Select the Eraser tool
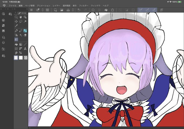The image size is (184, 129). click(25, 35)
